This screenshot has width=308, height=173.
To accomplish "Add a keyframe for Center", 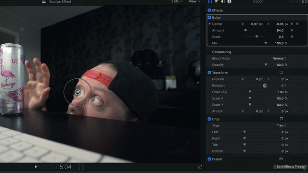I will click(x=297, y=24).
